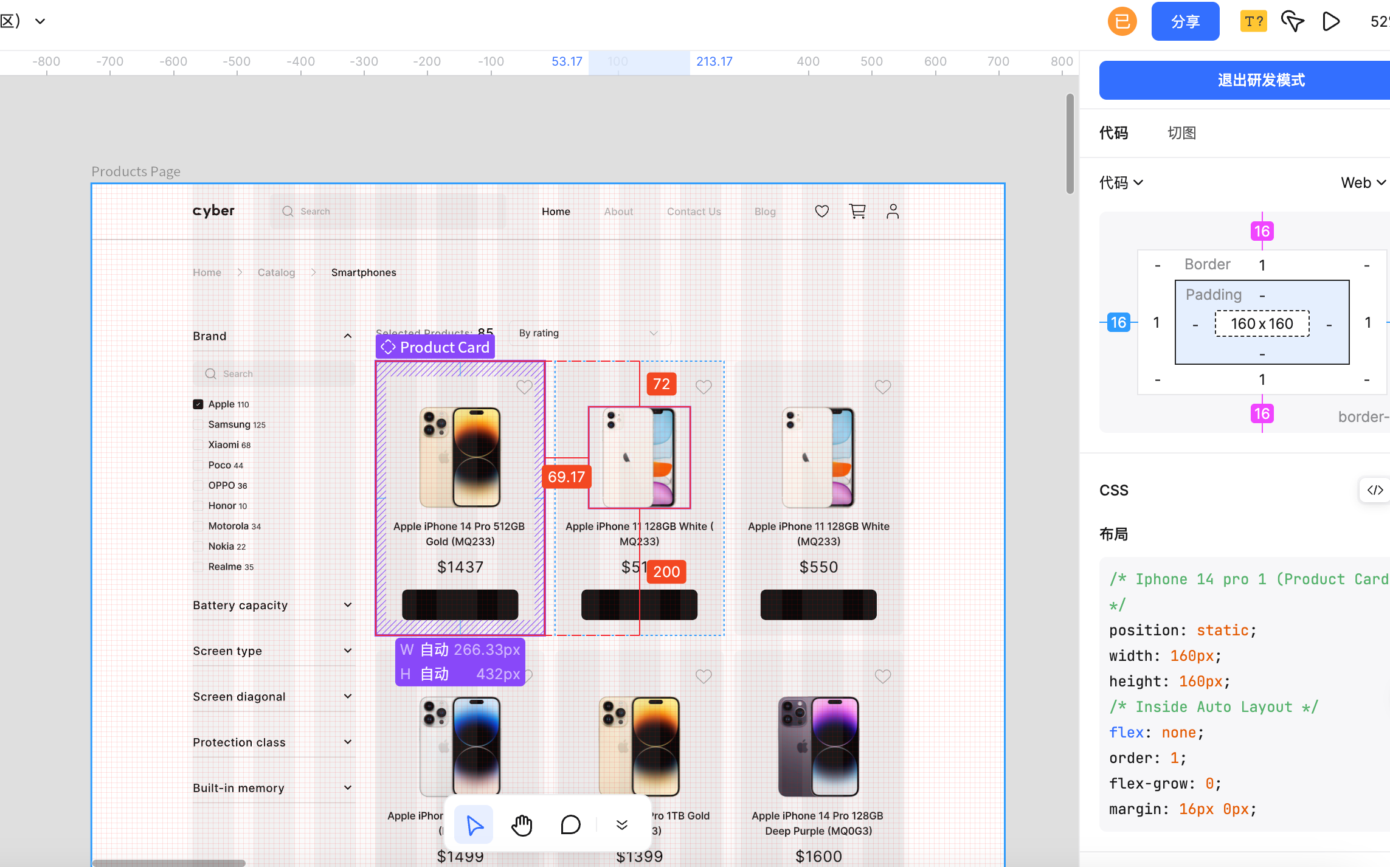The width and height of the screenshot is (1390, 867).
Task: Click the user profile icon in header
Action: pos(893,211)
